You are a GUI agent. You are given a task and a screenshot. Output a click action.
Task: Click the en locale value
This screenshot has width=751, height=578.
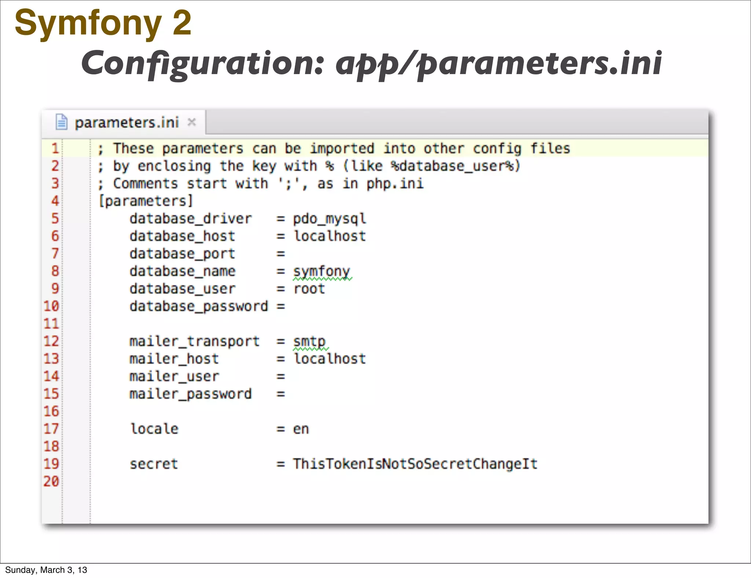coord(301,429)
